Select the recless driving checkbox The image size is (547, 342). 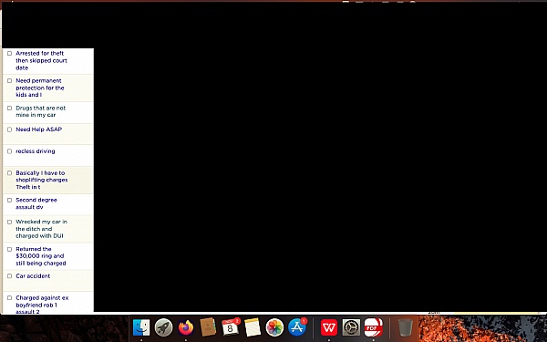[10, 151]
